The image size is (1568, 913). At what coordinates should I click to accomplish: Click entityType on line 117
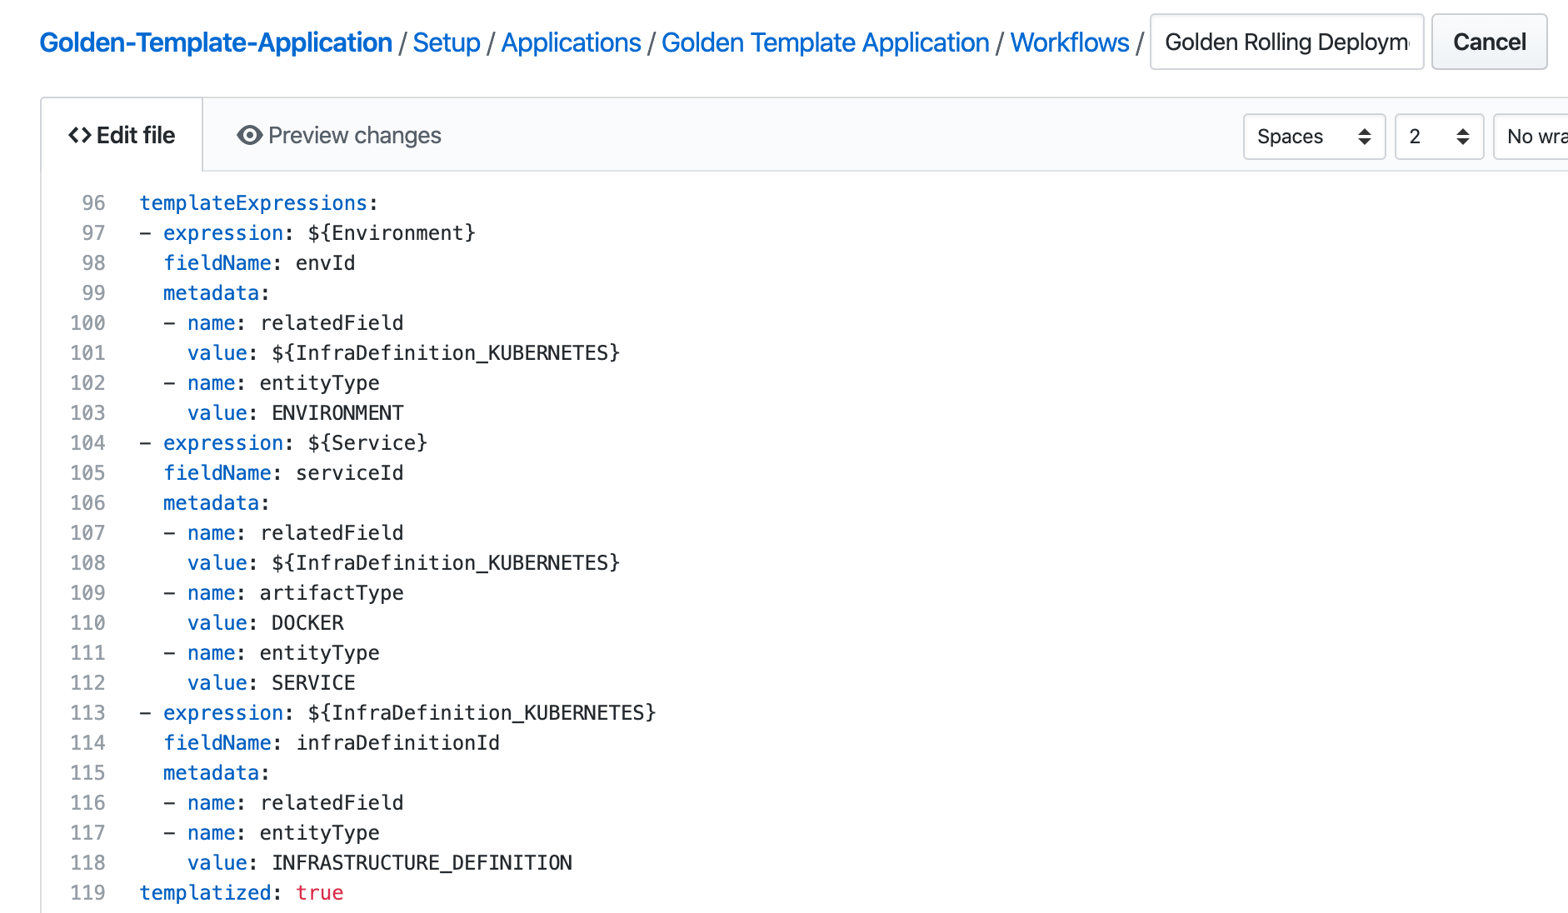click(x=319, y=833)
